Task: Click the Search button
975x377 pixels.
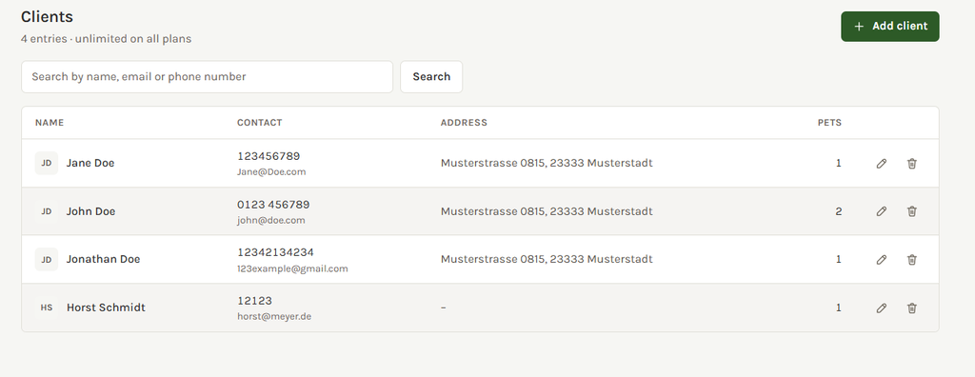Action: pyautogui.click(x=431, y=76)
